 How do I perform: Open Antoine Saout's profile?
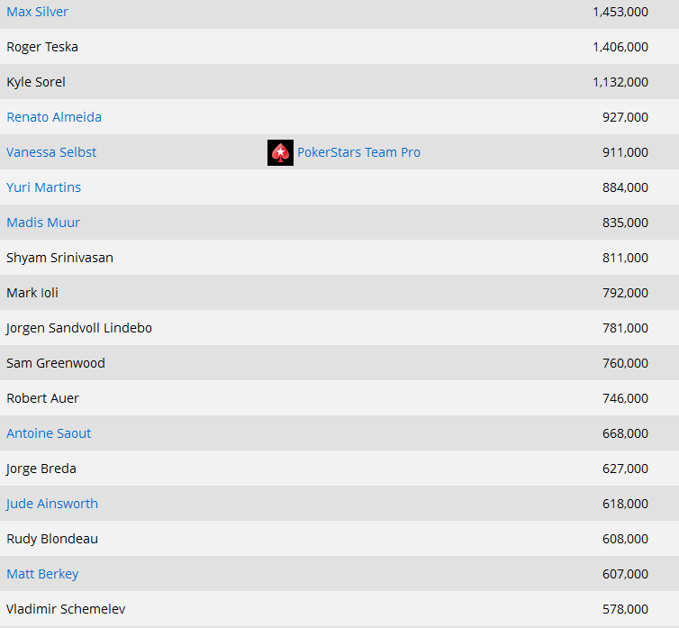click(49, 433)
